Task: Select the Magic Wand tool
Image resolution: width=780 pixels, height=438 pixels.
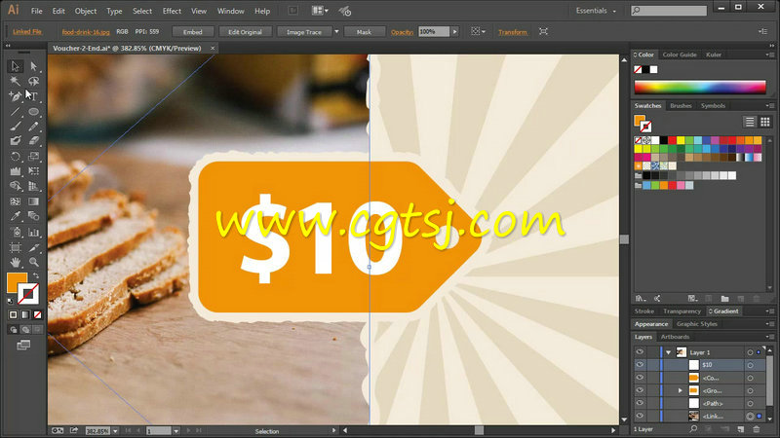Action: pyautogui.click(x=16, y=81)
